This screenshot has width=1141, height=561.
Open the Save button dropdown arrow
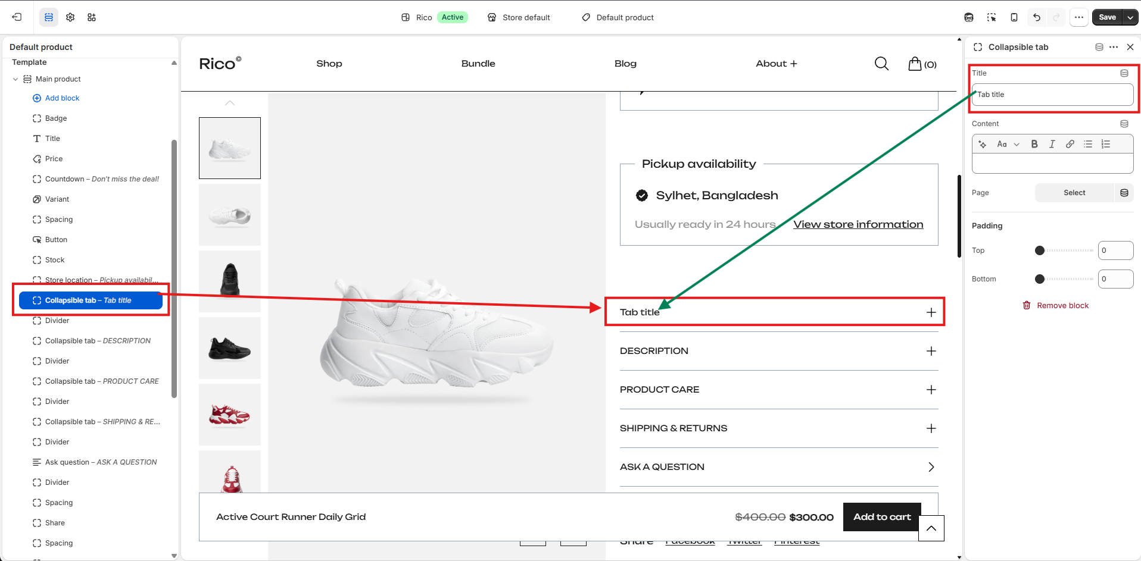click(x=1130, y=17)
